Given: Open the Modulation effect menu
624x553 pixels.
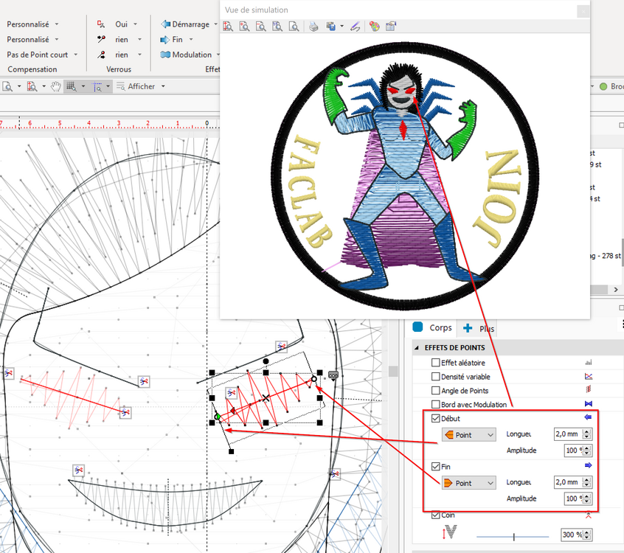Looking at the screenshot, I should tap(190, 55).
